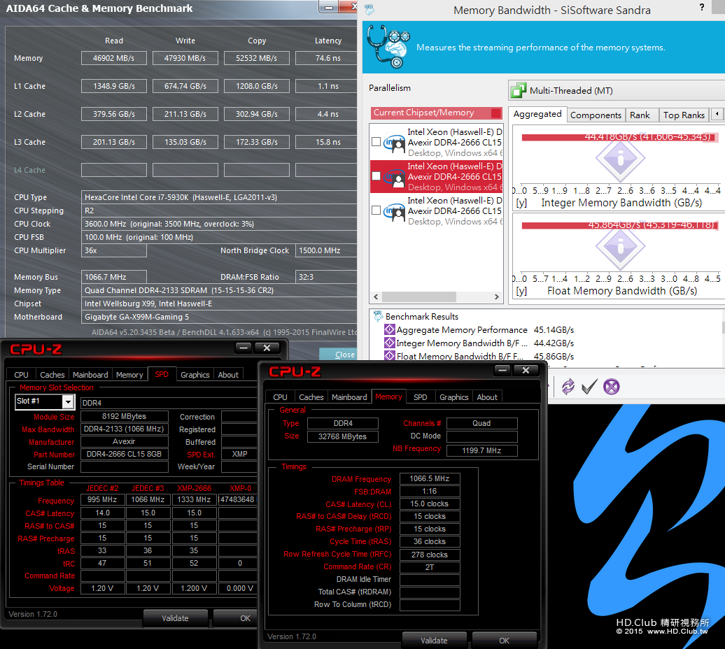Screen dimensions: 725x649
Task: Open About tab in front CPU-Z window
Action: tap(487, 397)
